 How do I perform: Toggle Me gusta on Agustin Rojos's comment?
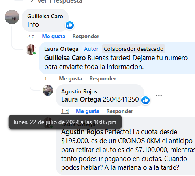[x=88, y=111]
